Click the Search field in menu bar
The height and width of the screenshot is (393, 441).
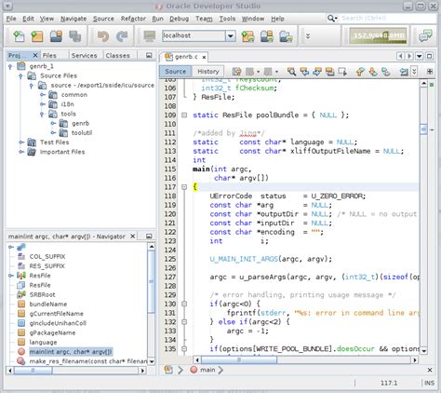coord(388,19)
